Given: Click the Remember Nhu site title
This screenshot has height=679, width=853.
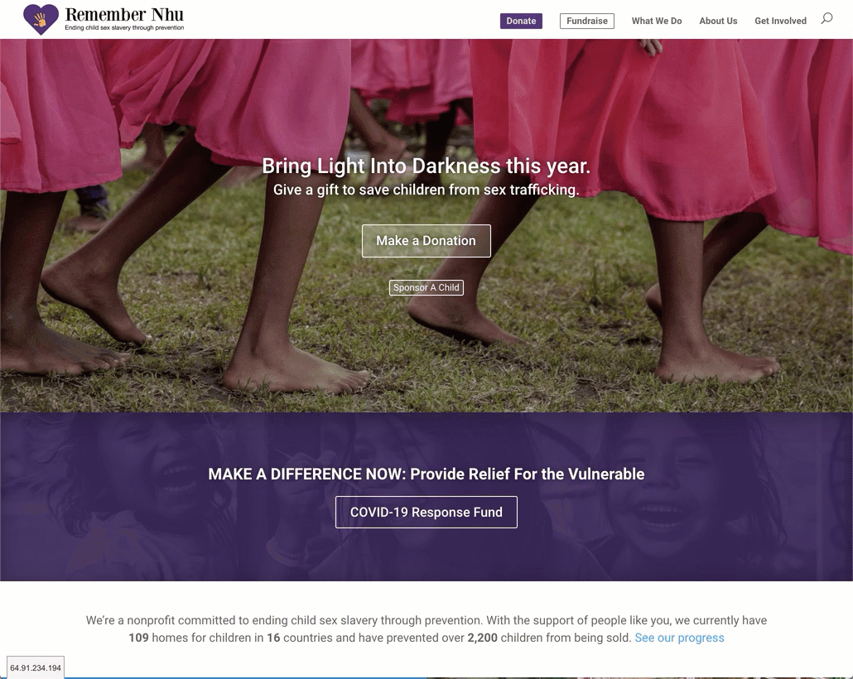Looking at the screenshot, I should click(x=124, y=14).
